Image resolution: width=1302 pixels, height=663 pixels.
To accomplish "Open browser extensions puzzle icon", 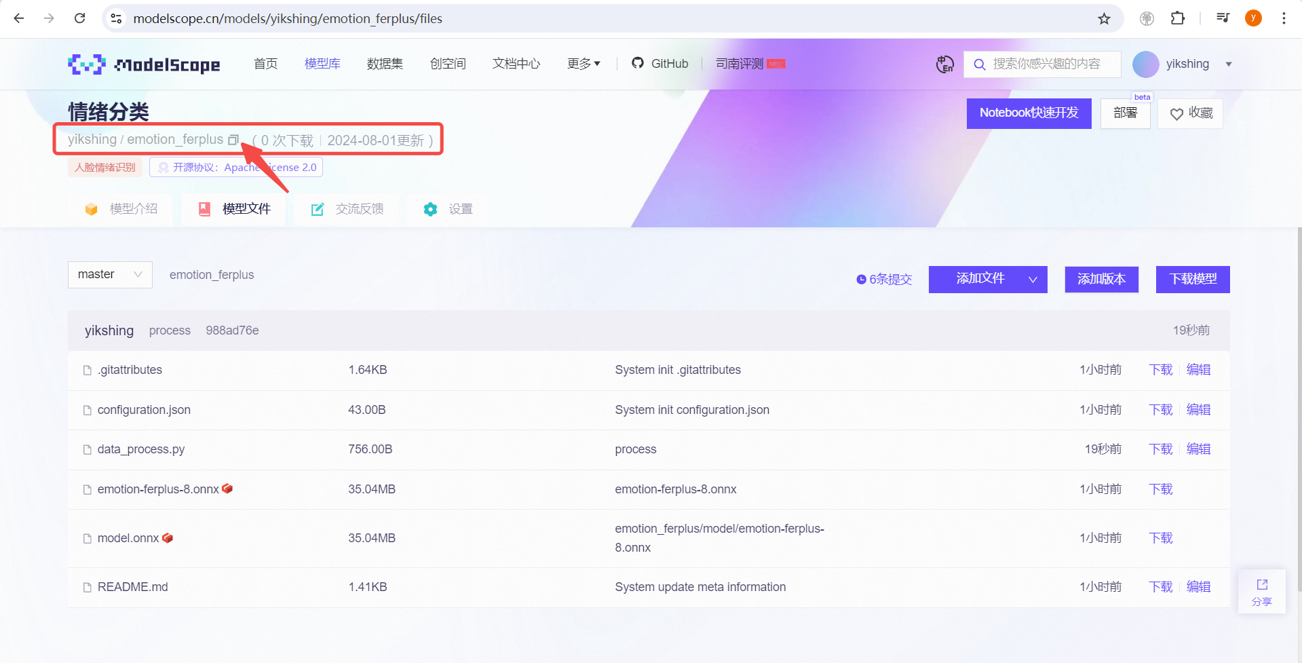I will [1178, 18].
